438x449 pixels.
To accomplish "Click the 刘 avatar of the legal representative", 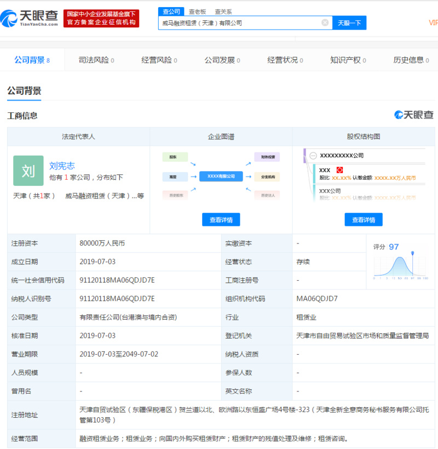I will point(28,171).
